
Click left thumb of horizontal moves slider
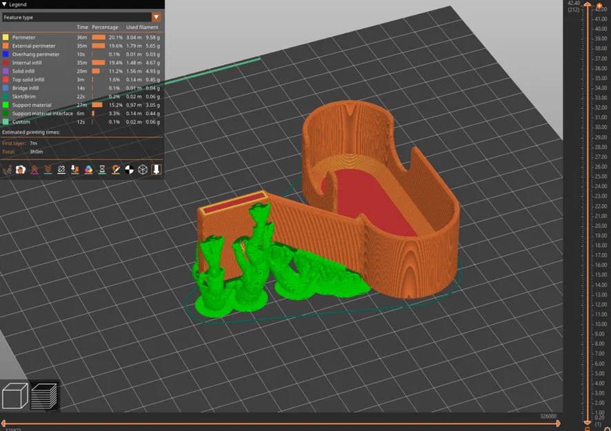(3, 423)
